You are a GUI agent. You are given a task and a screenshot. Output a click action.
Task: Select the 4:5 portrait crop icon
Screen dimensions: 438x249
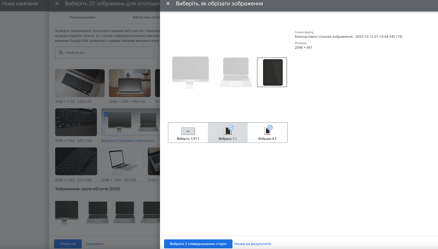pyautogui.click(x=267, y=131)
